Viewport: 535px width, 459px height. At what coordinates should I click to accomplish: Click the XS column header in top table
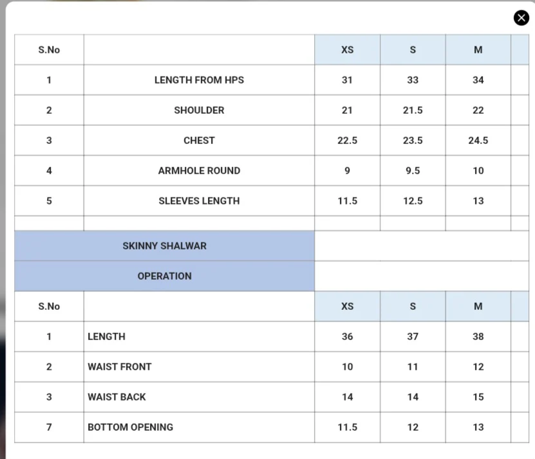click(347, 50)
